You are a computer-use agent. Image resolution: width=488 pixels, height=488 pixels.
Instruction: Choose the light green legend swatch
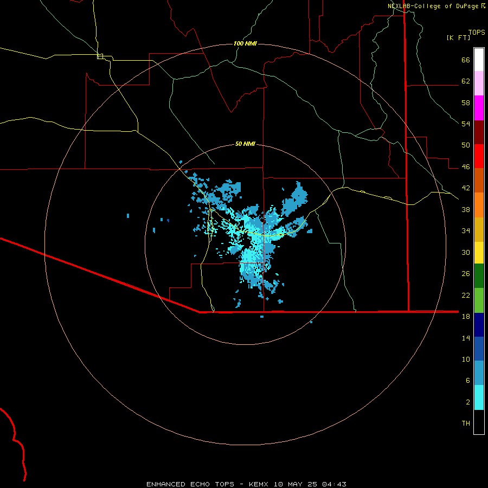pos(479,300)
